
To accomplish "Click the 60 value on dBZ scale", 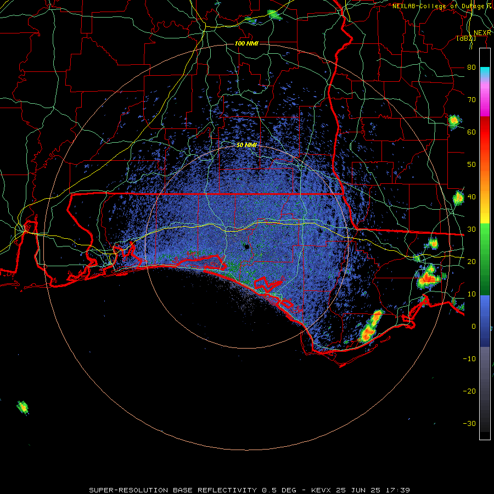I will [471, 132].
